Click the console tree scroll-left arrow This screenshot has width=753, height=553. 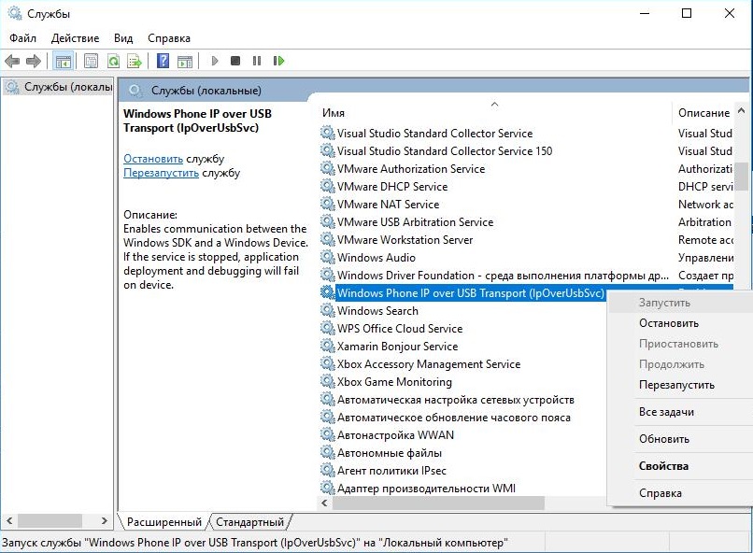tap(9, 520)
